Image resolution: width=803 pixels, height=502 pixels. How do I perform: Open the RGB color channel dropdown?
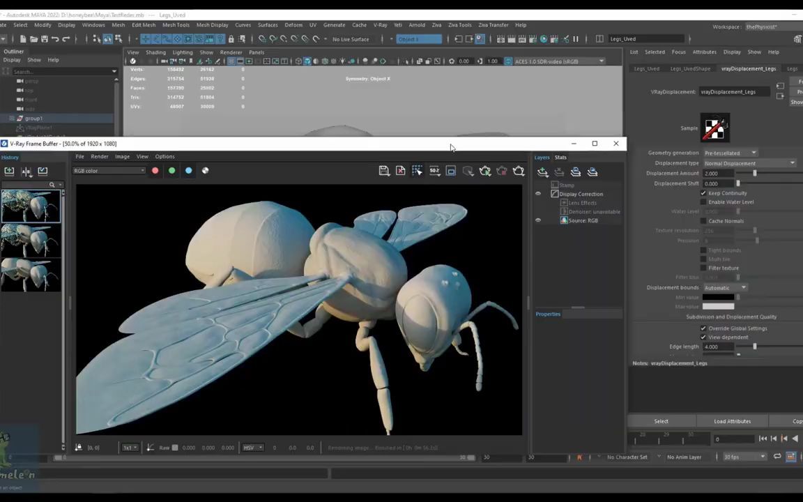click(x=109, y=171)
